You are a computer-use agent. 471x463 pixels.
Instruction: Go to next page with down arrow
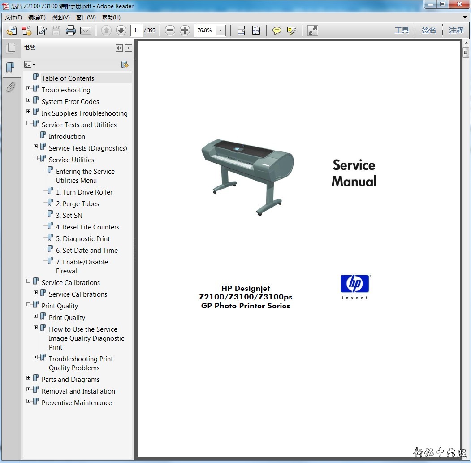click(121, 30)
